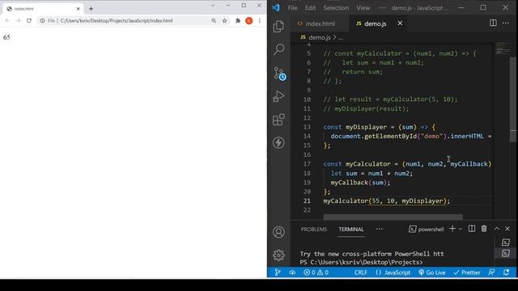
Task: Split the terminal pane
Action: pyautogui.click(x=472, y=229)
